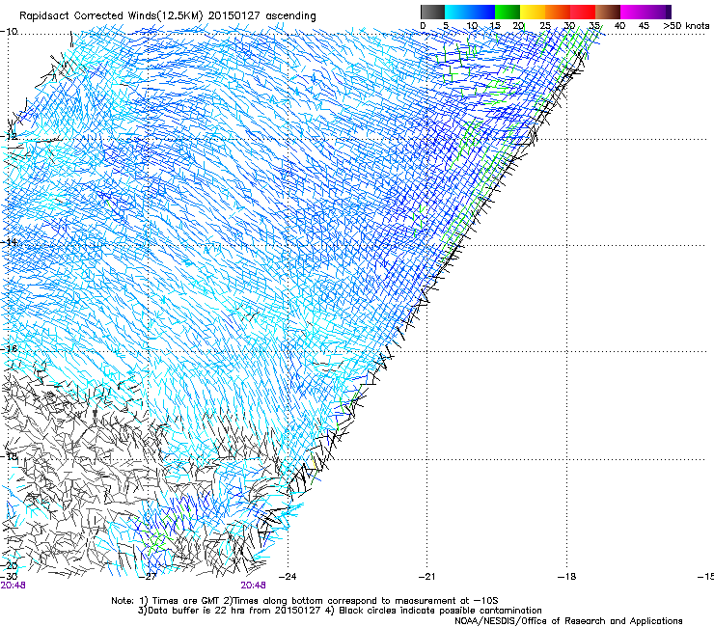Click the note "3)Data buffer is 22 hrs from 20150127"

[x=229, y=611]
